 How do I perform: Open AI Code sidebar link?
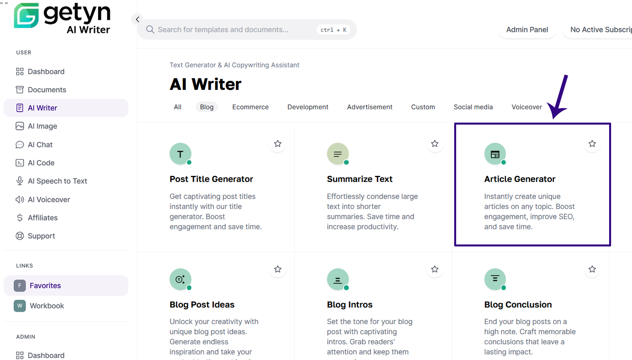pyautogui.click(x=41, y=163)
